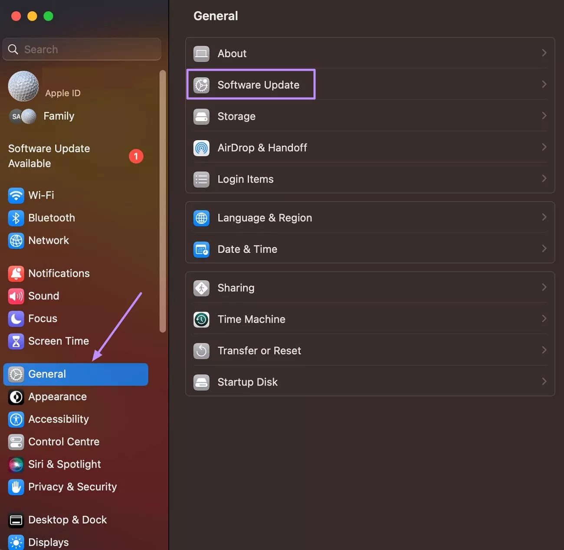Open the Login Items row
Image resolution: width=564 pixels, height=550 pixels.
[370, 179]
